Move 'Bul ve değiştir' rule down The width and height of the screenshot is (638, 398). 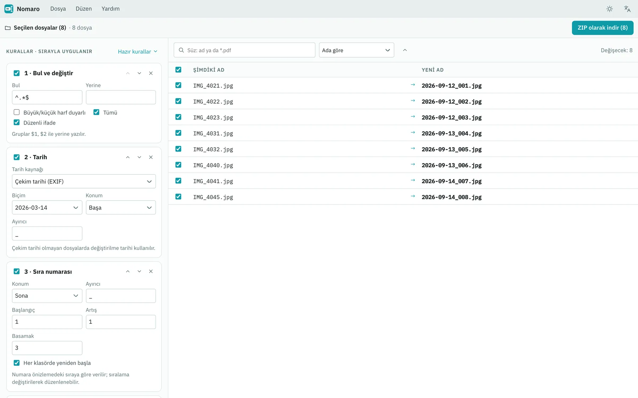[x=139, y=73]
